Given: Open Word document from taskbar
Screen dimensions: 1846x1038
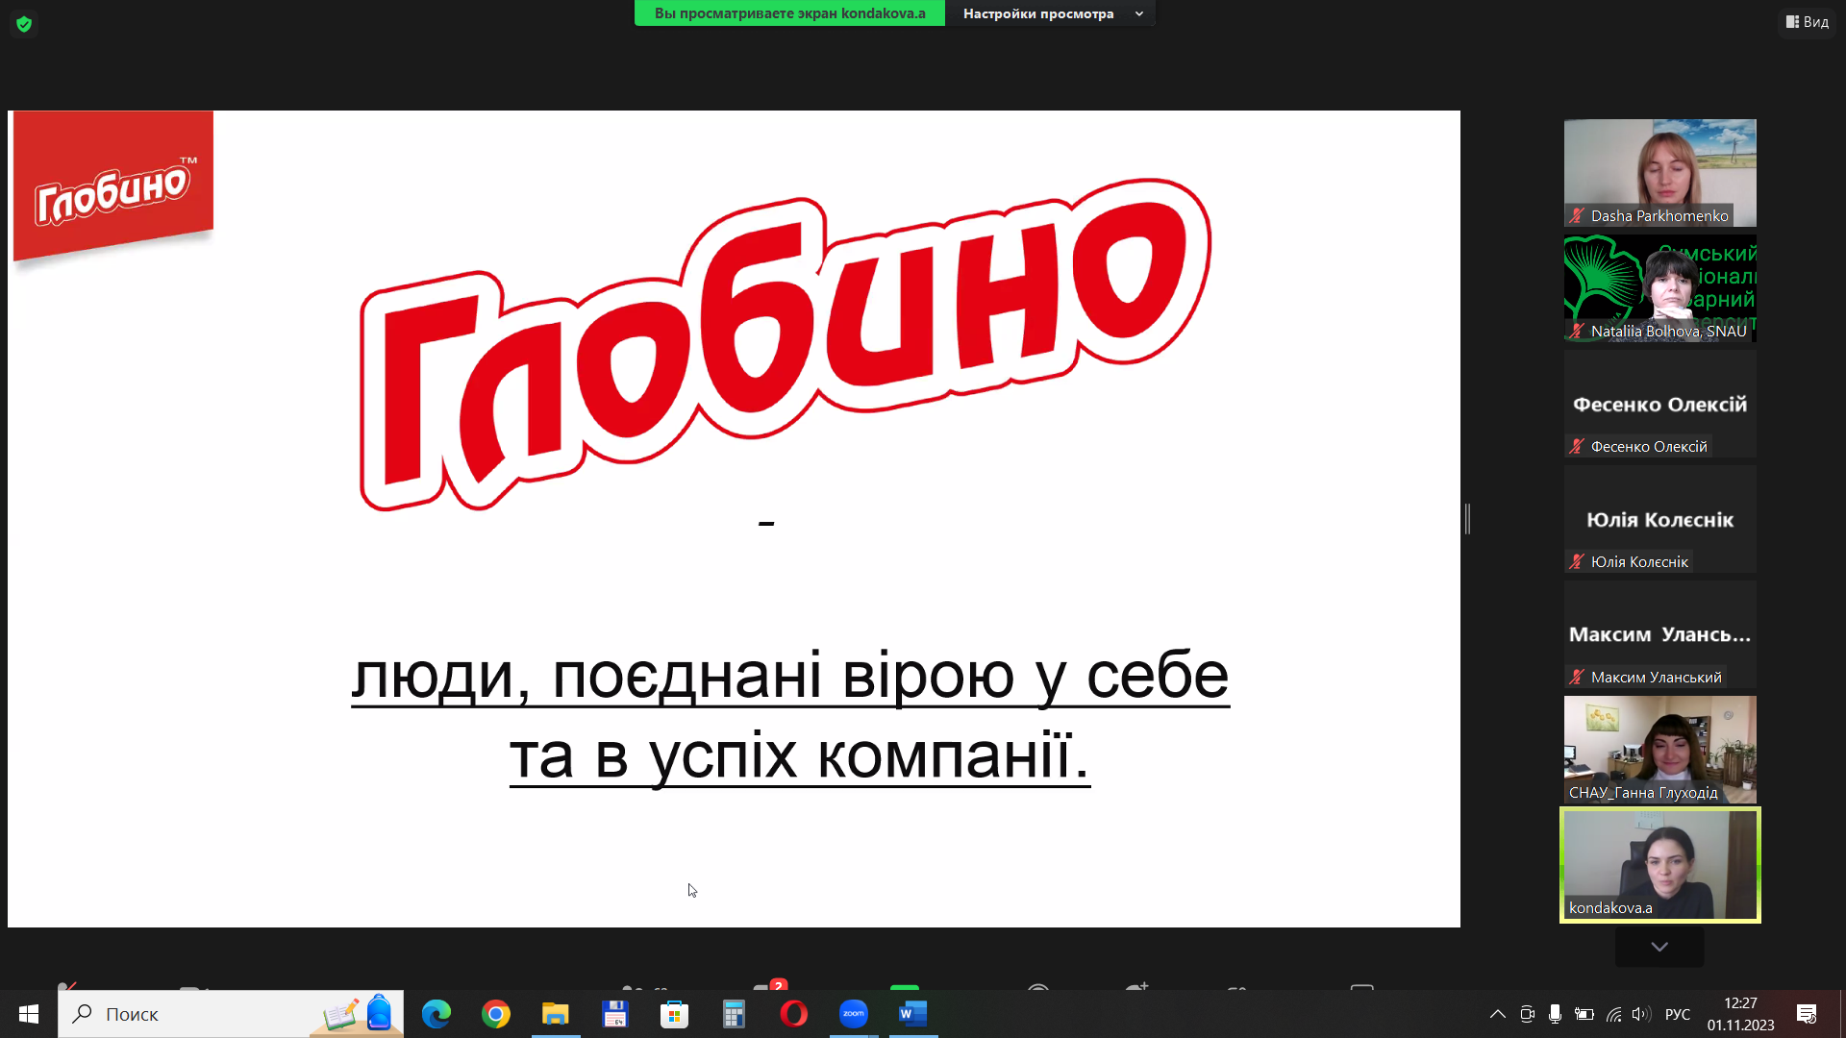Looking at the screenshot, I should pos(912,1014).
